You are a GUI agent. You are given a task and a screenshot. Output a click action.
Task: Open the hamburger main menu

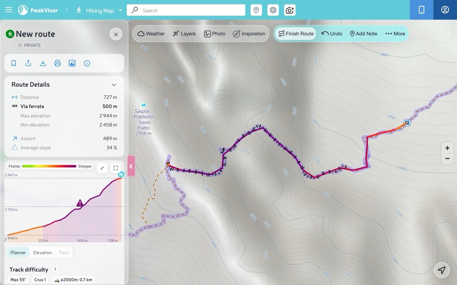click(9, 10)
